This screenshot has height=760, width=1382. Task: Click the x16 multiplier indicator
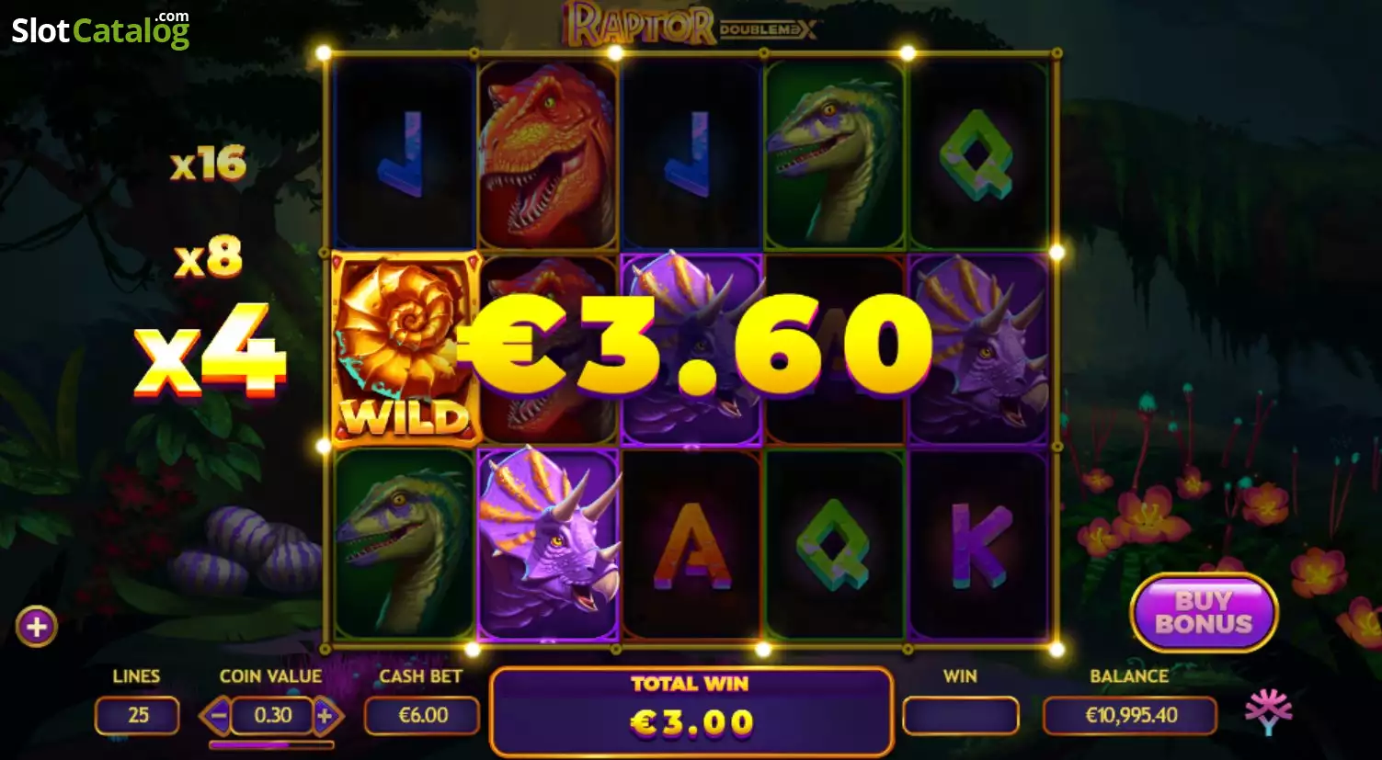(209, 164)
